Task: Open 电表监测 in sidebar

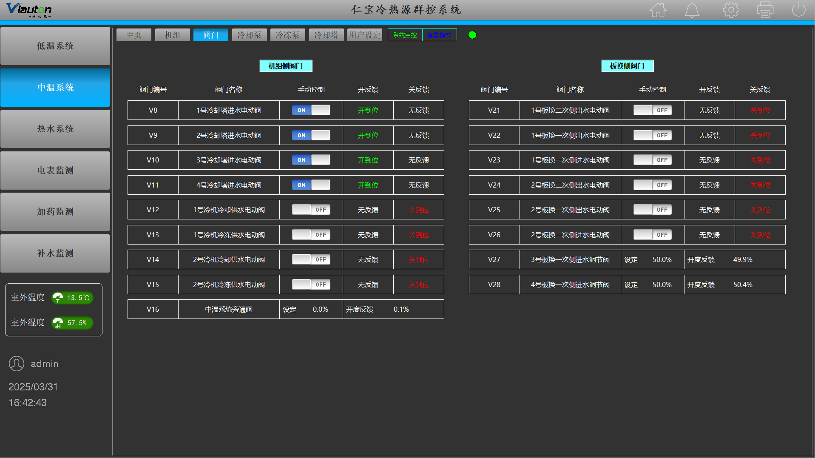Action: (55, 171)
